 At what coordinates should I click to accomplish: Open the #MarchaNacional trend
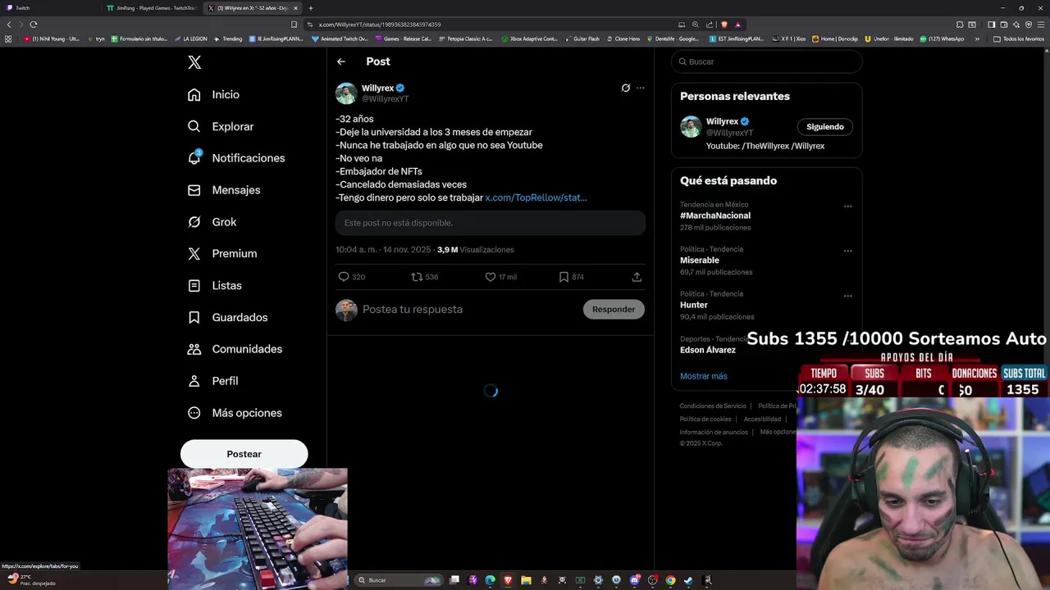(715, 216)
